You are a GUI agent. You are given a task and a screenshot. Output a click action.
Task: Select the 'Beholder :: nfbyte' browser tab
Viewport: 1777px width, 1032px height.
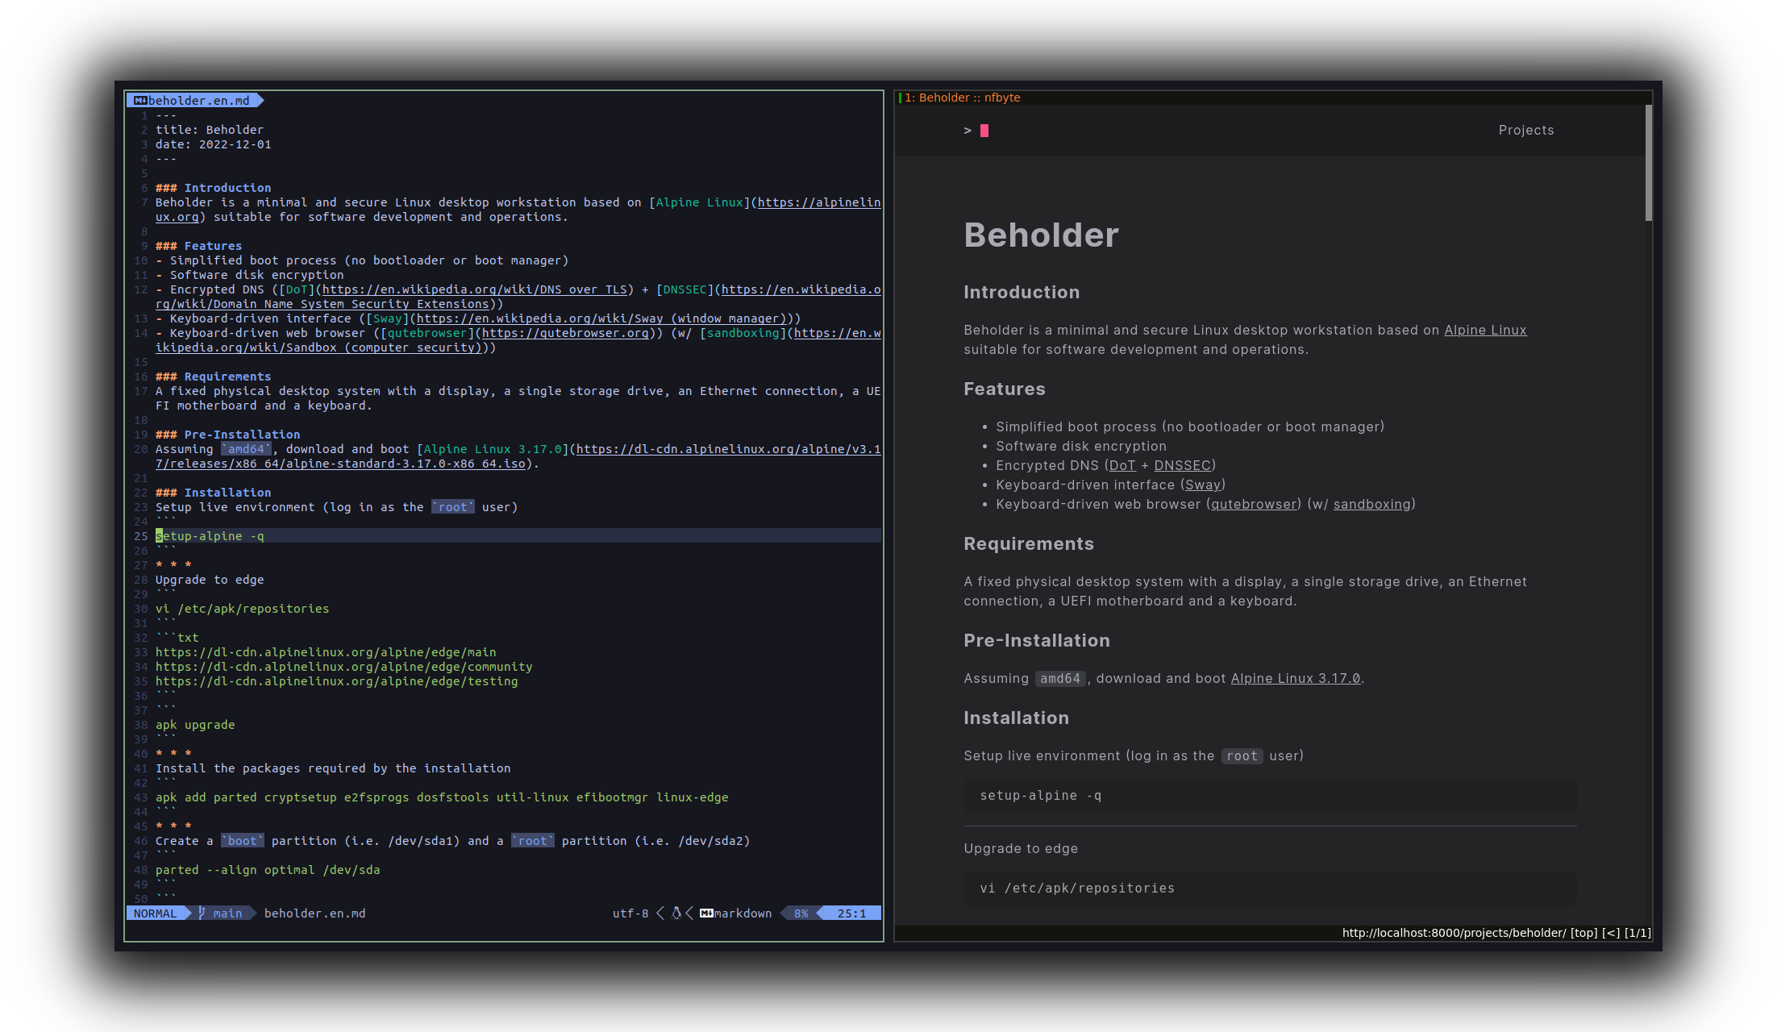[961, 98]
